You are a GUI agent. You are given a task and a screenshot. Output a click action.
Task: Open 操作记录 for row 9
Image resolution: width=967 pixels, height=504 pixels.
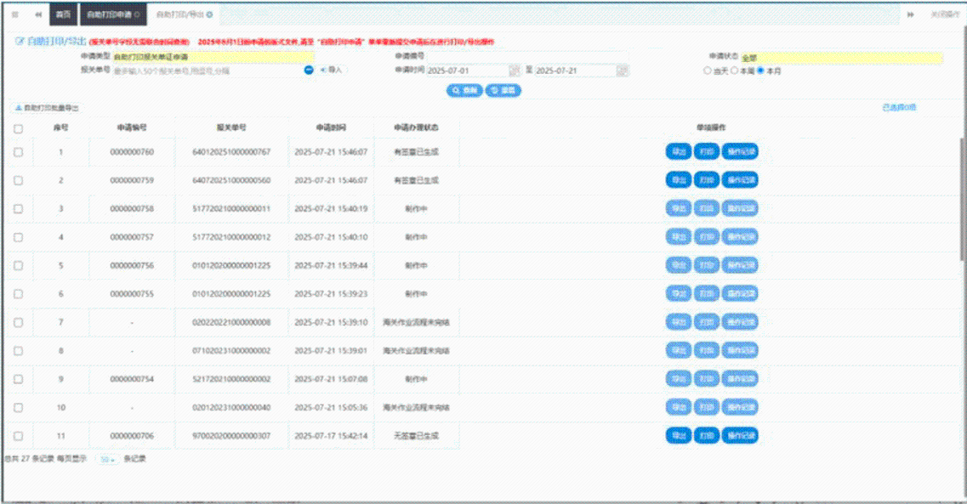(x=740, y=379)
